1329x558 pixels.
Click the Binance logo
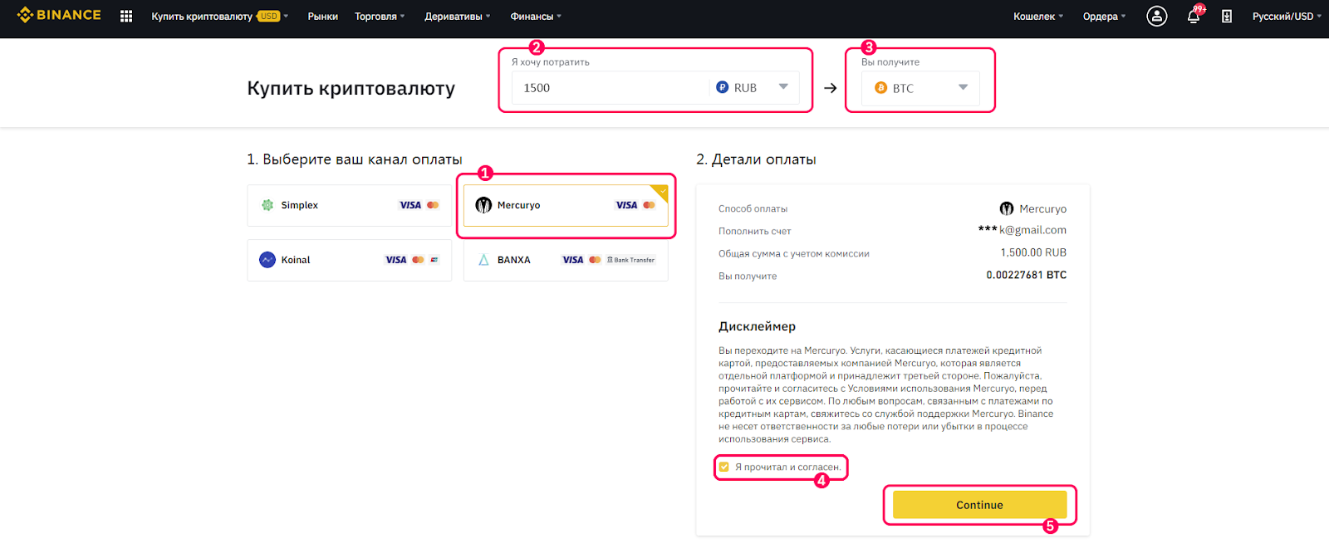(x=59, y=15)
